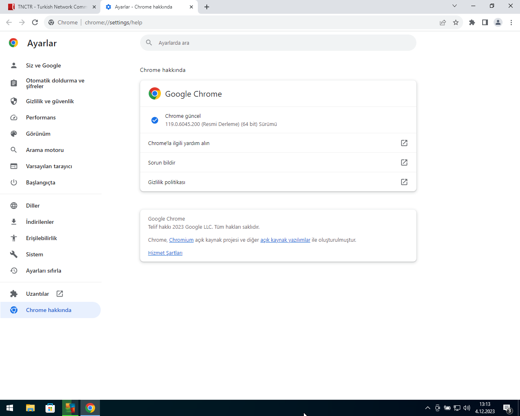The width and height of the screenshot is (520, 416).
Task: Click the Chrome icon in the taskbar
Action: coord(90,408)
